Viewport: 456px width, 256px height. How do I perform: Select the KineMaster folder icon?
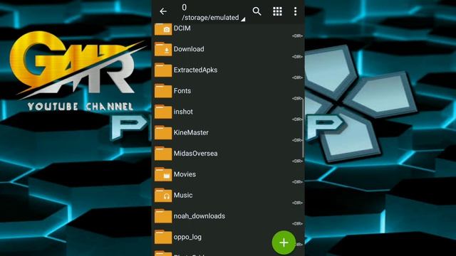click(x=163, y=133)
